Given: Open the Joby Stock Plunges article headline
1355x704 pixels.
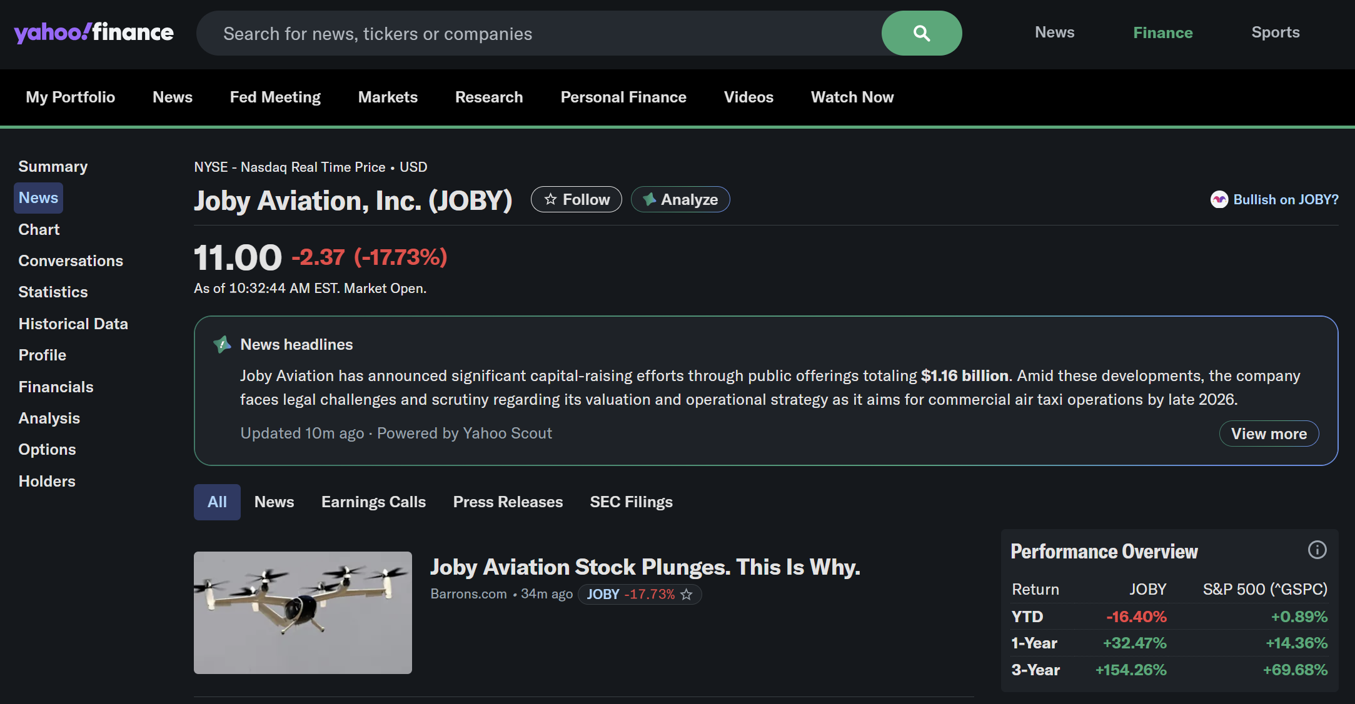Looking at the screenshot, I should click(x=645, y=567).
